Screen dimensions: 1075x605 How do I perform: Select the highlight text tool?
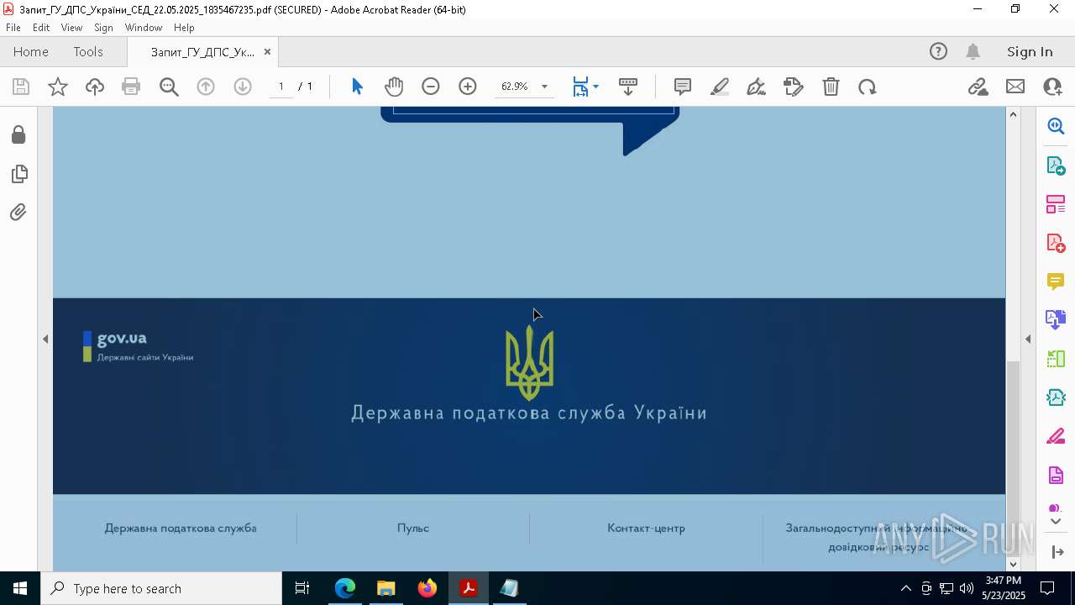720,87
